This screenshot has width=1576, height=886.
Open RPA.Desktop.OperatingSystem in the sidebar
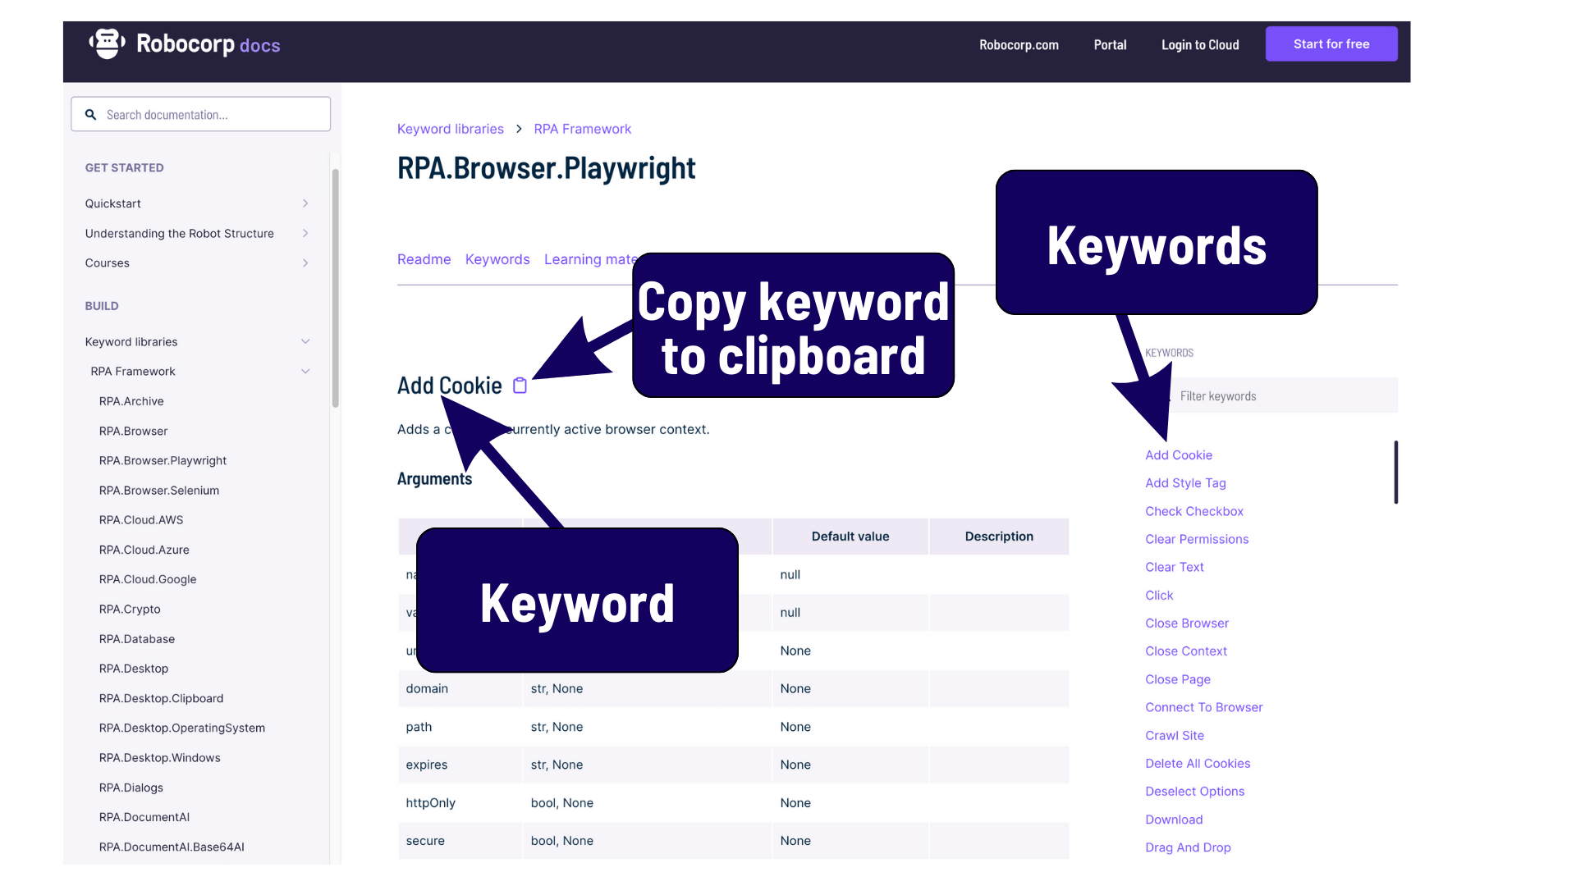coord(182,728)
